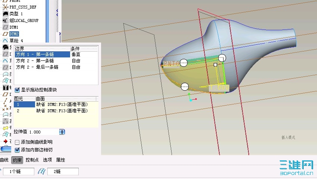Image resolution: width=317 pixels, height=179 pixels.
Task: Toggle 显示拖动控制滑块 checkbox
Action: click(17, 90)
